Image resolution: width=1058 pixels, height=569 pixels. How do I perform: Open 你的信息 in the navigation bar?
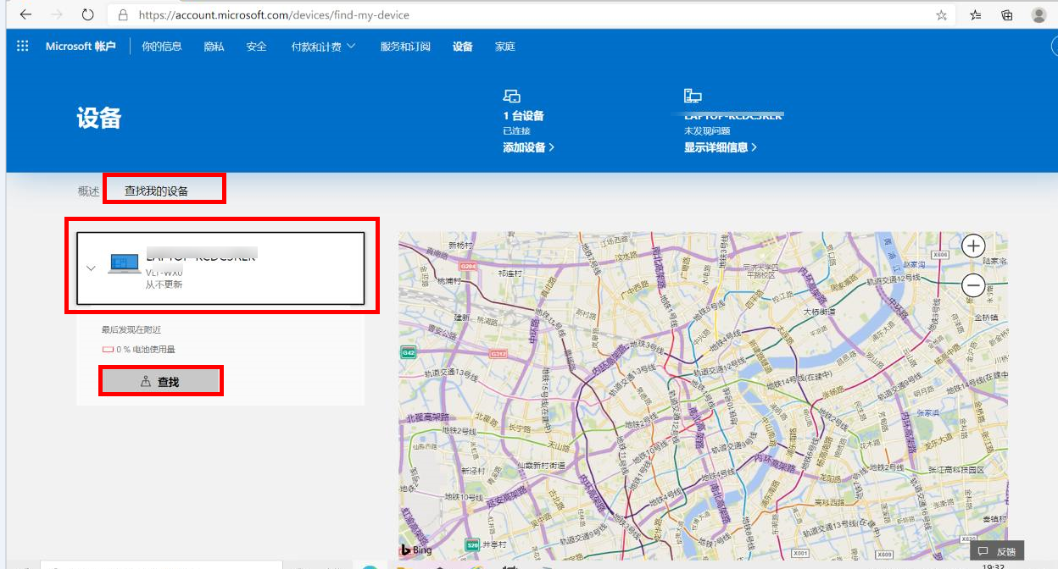[162, 47]
